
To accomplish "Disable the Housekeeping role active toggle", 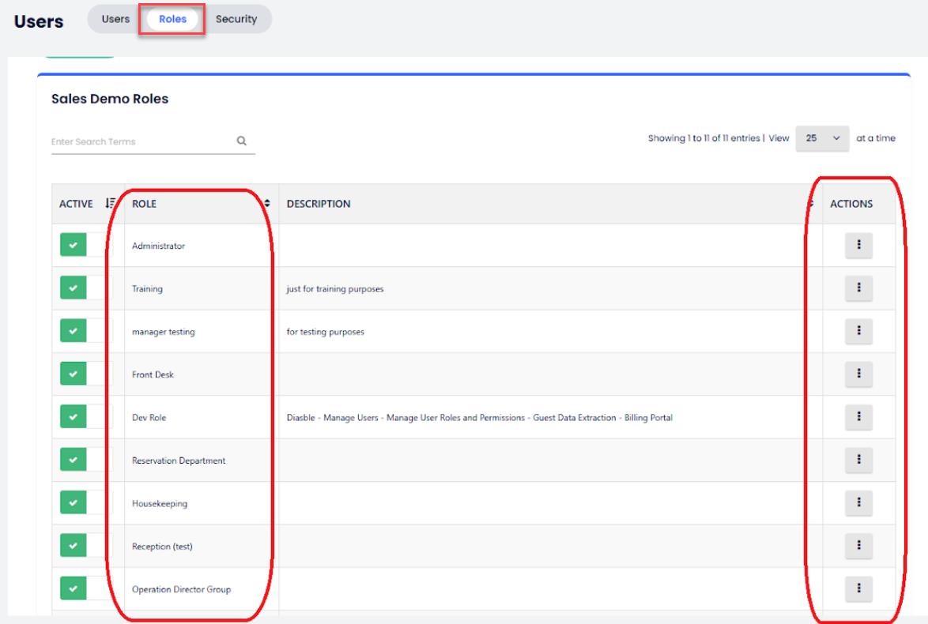I will pyautogui.click(x=86, y=503).
